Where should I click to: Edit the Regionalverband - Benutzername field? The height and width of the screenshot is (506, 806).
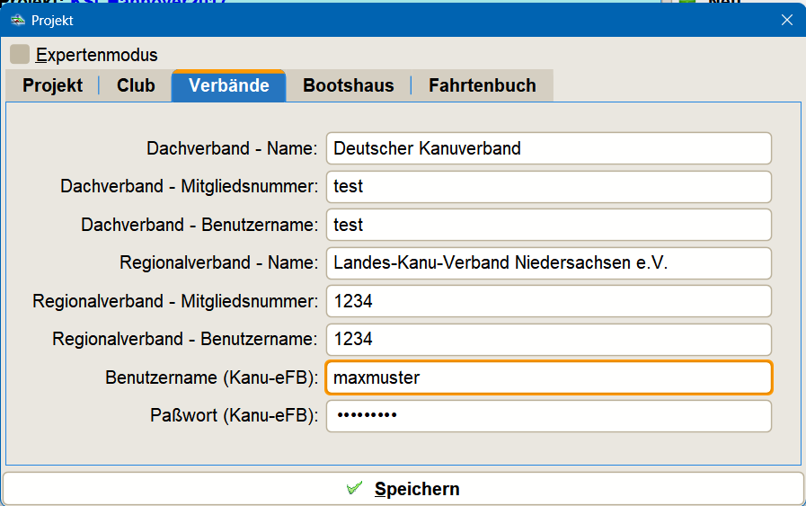(548, 340)
